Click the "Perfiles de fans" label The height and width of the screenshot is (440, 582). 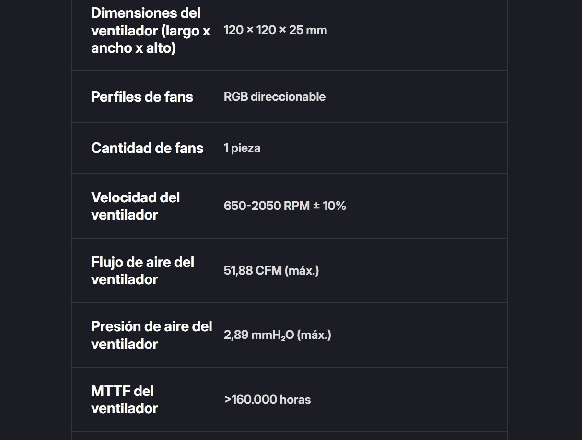(x=142, y=97)
